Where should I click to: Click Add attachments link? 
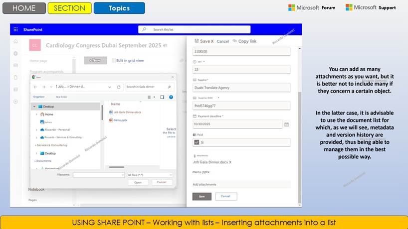click(204, 184)
